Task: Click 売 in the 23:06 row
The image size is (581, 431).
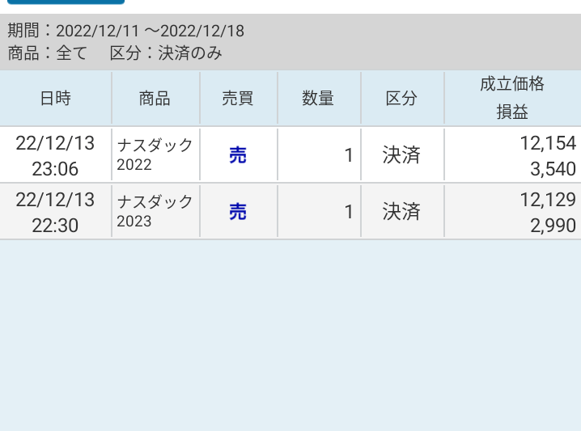Action: pyautogui.click(x=238, y=155)
